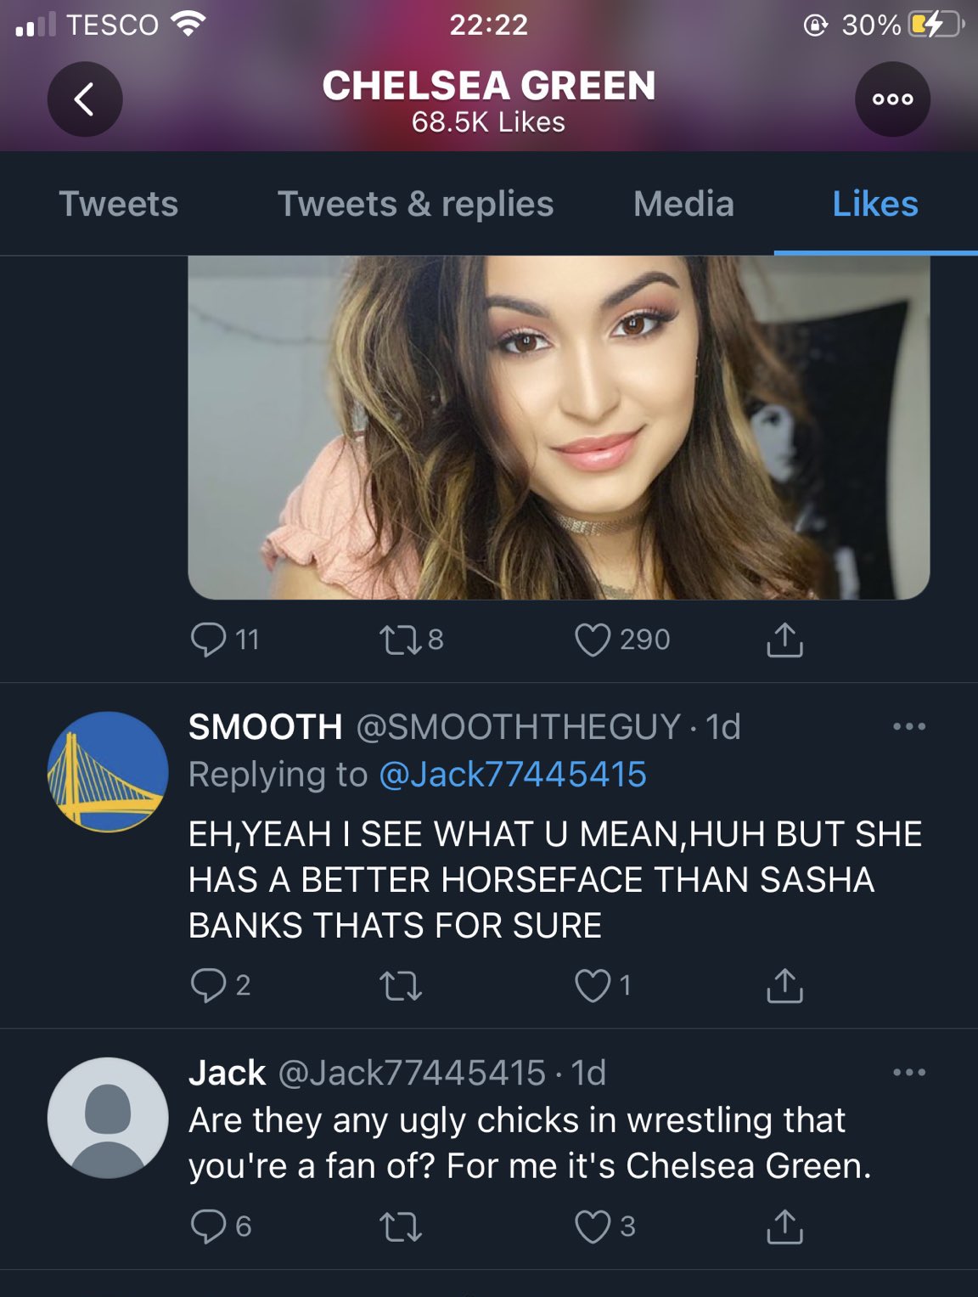The image size is (978, 1297).
Task: Like Jack's tweet with 3 likes
Action: (x=593, y=1227)
